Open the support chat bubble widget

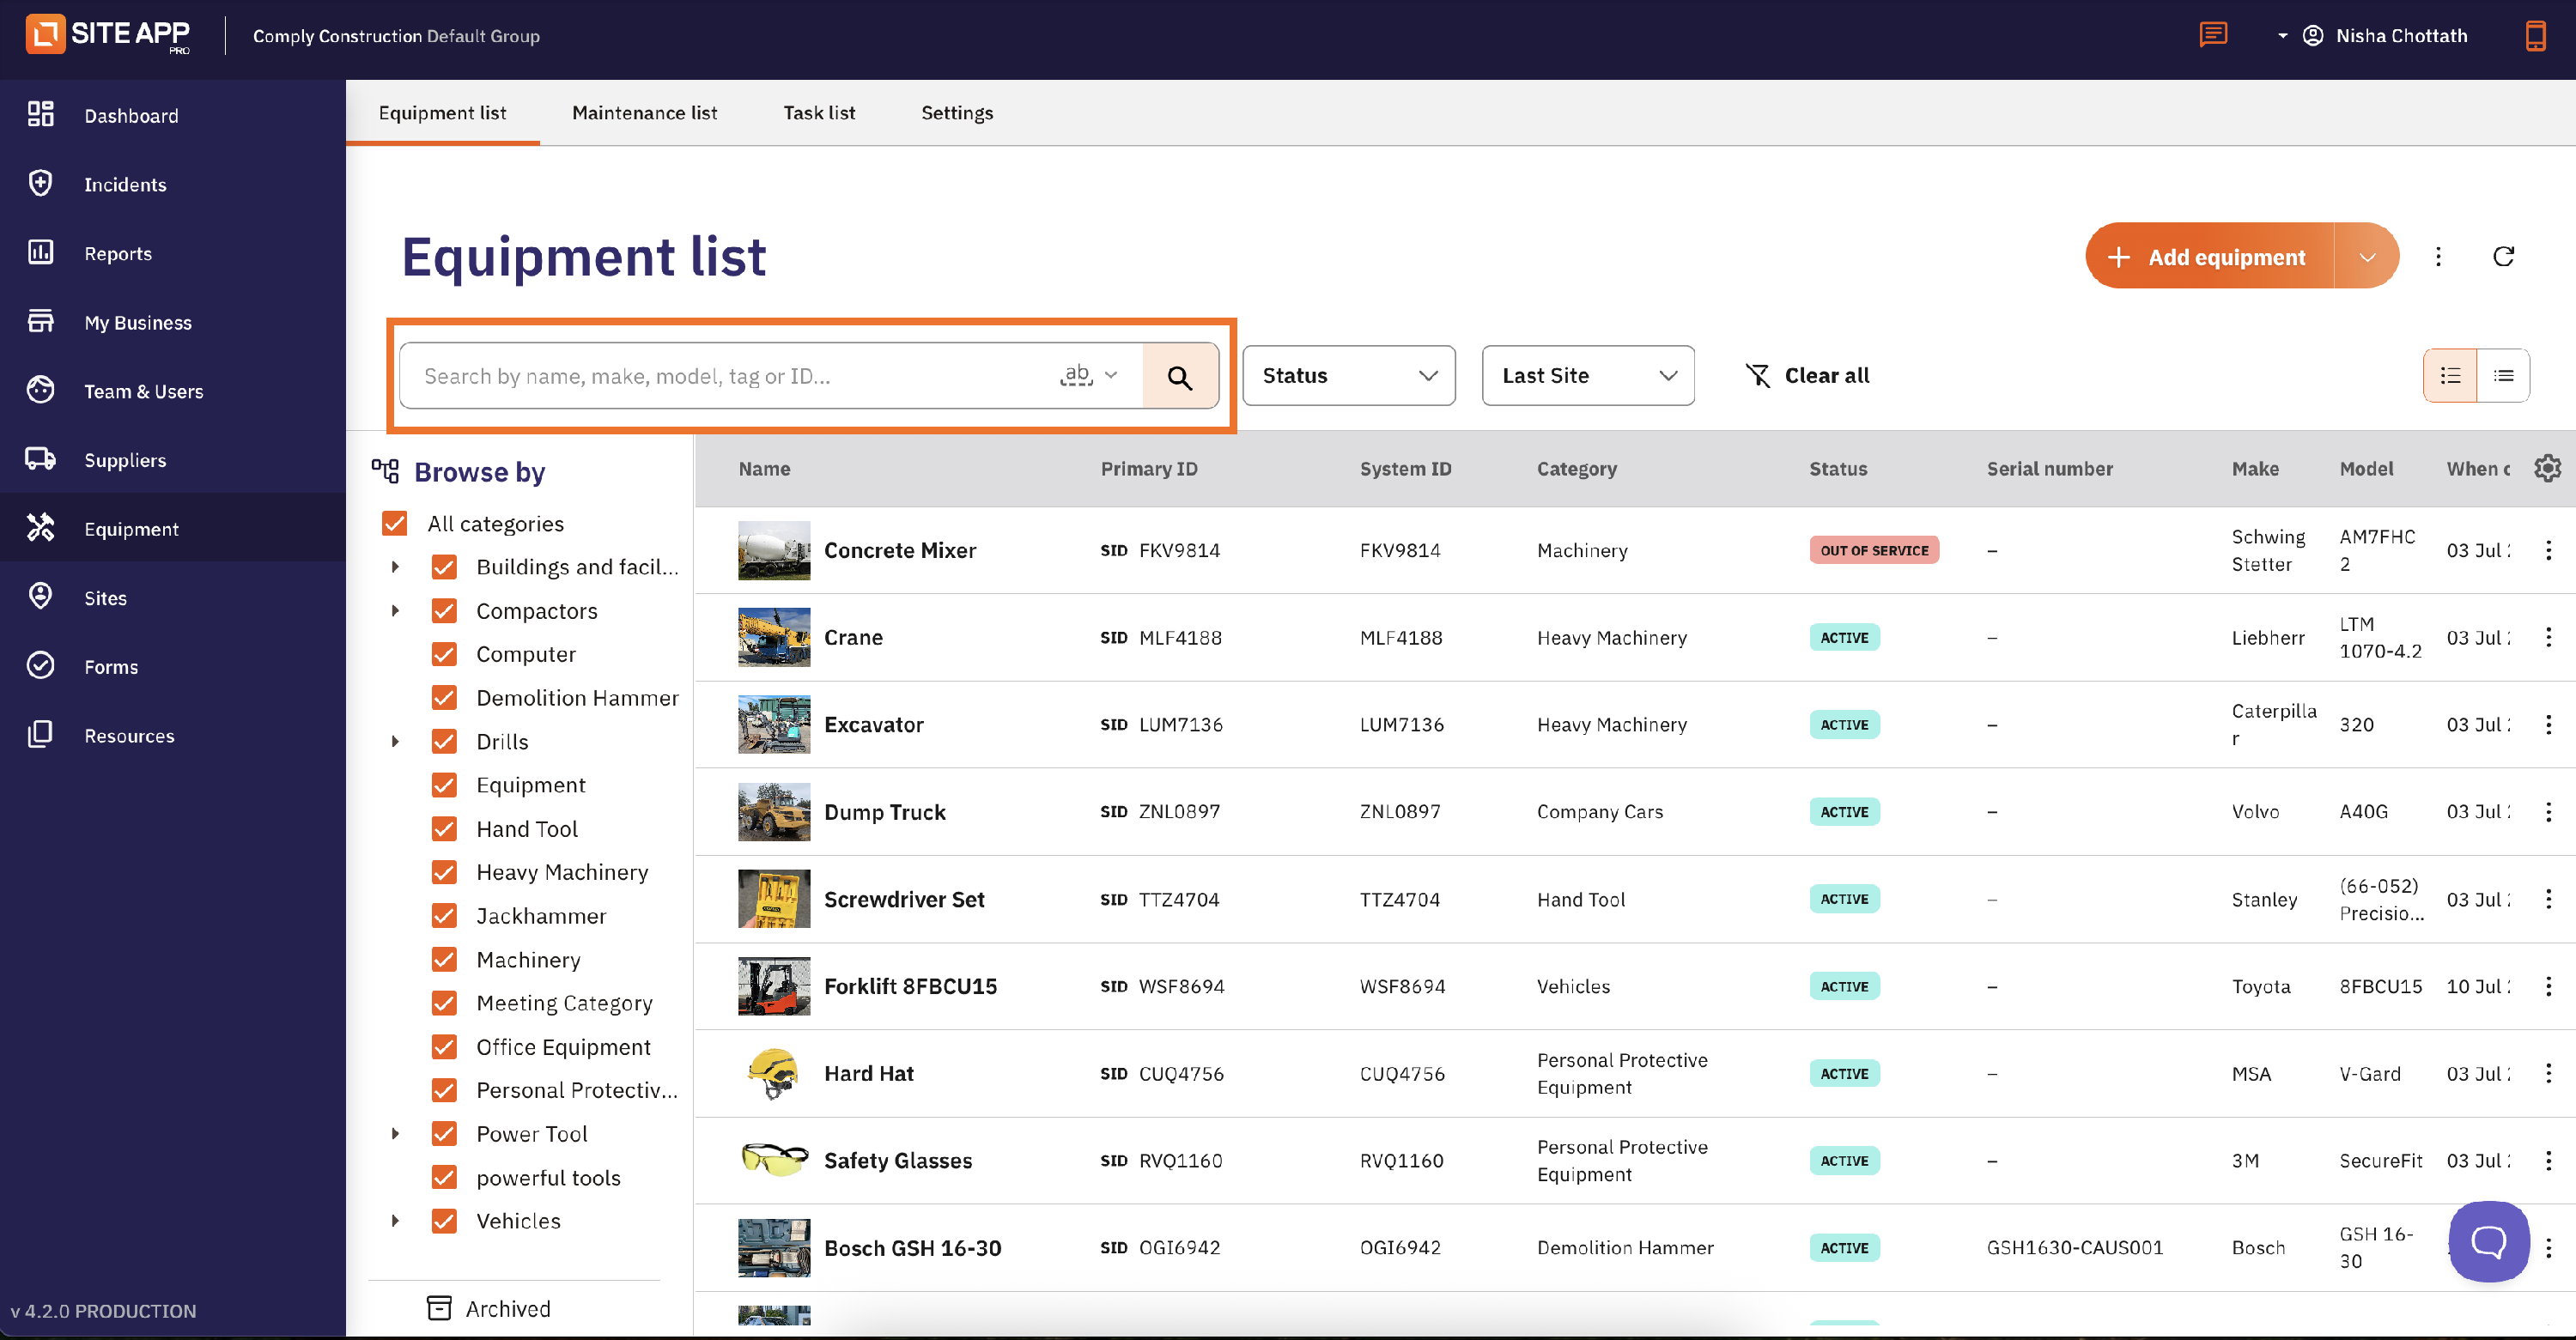click(x=2489, y=1242)
